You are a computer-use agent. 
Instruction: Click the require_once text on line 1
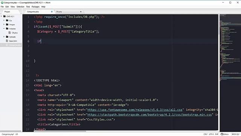click(55, 17)
